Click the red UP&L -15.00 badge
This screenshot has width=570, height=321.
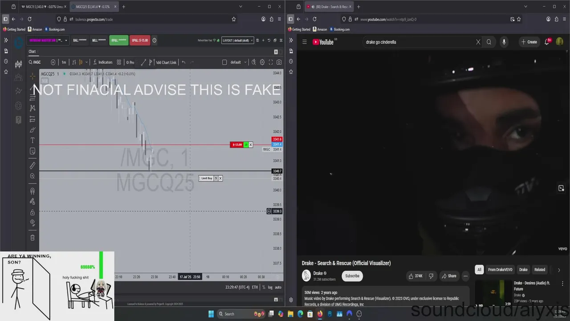tap(140, 41)
